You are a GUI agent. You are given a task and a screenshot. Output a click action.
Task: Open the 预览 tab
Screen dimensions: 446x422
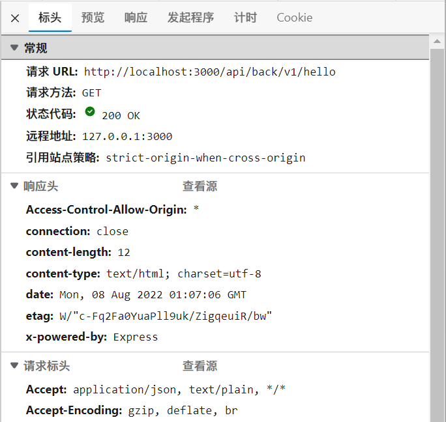click(93, 18)
